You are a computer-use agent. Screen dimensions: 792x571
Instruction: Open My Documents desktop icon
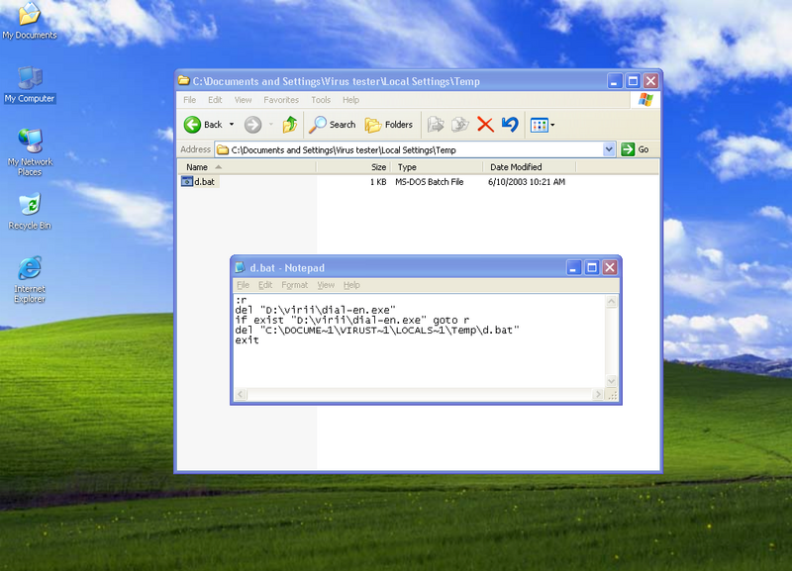[x=30, y=21]
